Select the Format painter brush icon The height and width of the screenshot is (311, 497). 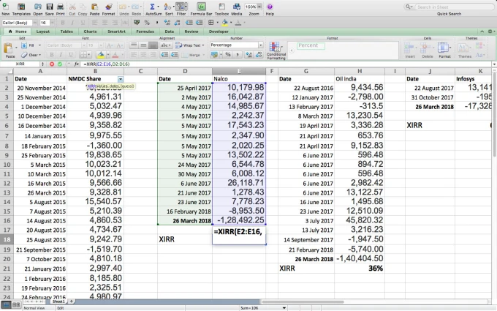point(108,7)
